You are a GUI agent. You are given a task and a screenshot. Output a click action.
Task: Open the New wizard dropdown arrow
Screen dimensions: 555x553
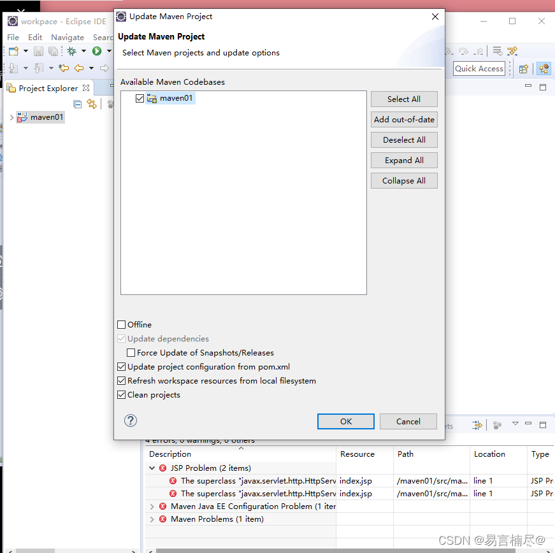point(25,52)
